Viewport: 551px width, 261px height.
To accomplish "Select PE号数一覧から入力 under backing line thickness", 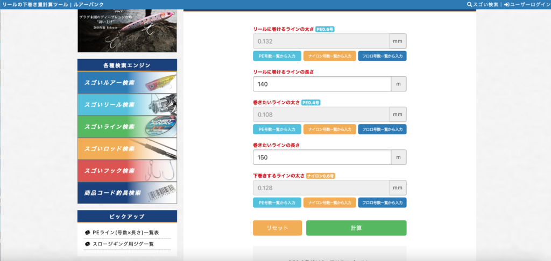I will pos(277,203).
